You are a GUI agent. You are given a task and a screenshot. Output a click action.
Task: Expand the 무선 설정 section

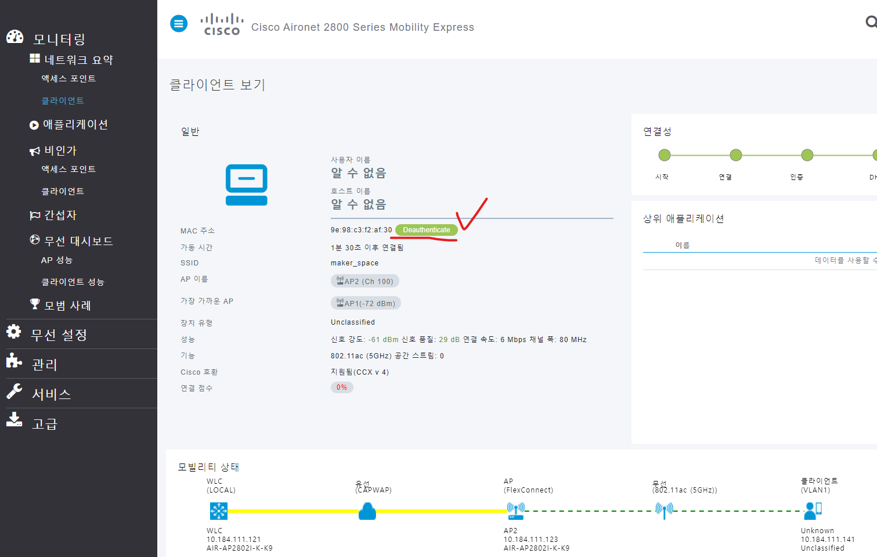(59, 335)
